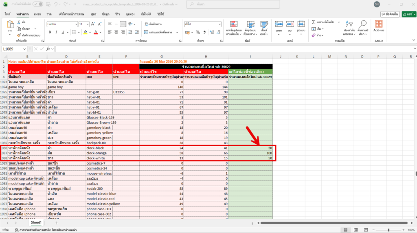Click the Insert Function fx icon
The height and width of the screenshot is (233, 417).
(48, 49)
